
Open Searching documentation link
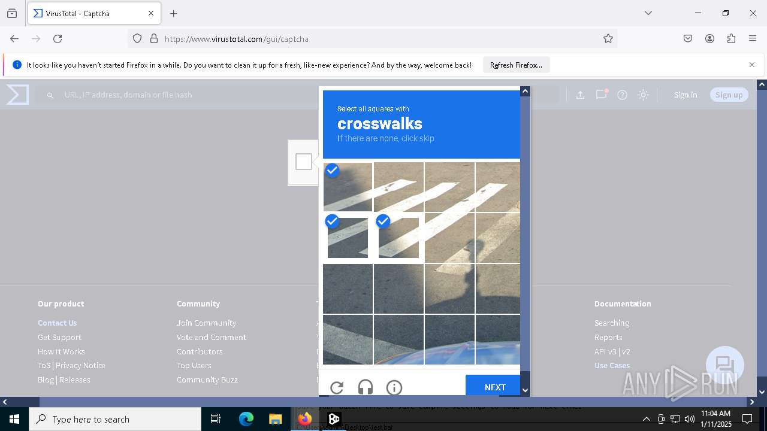coord(612,323)
